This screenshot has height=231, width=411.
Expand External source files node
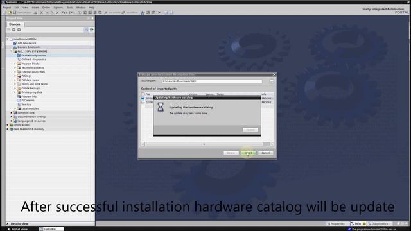point(15,72)
